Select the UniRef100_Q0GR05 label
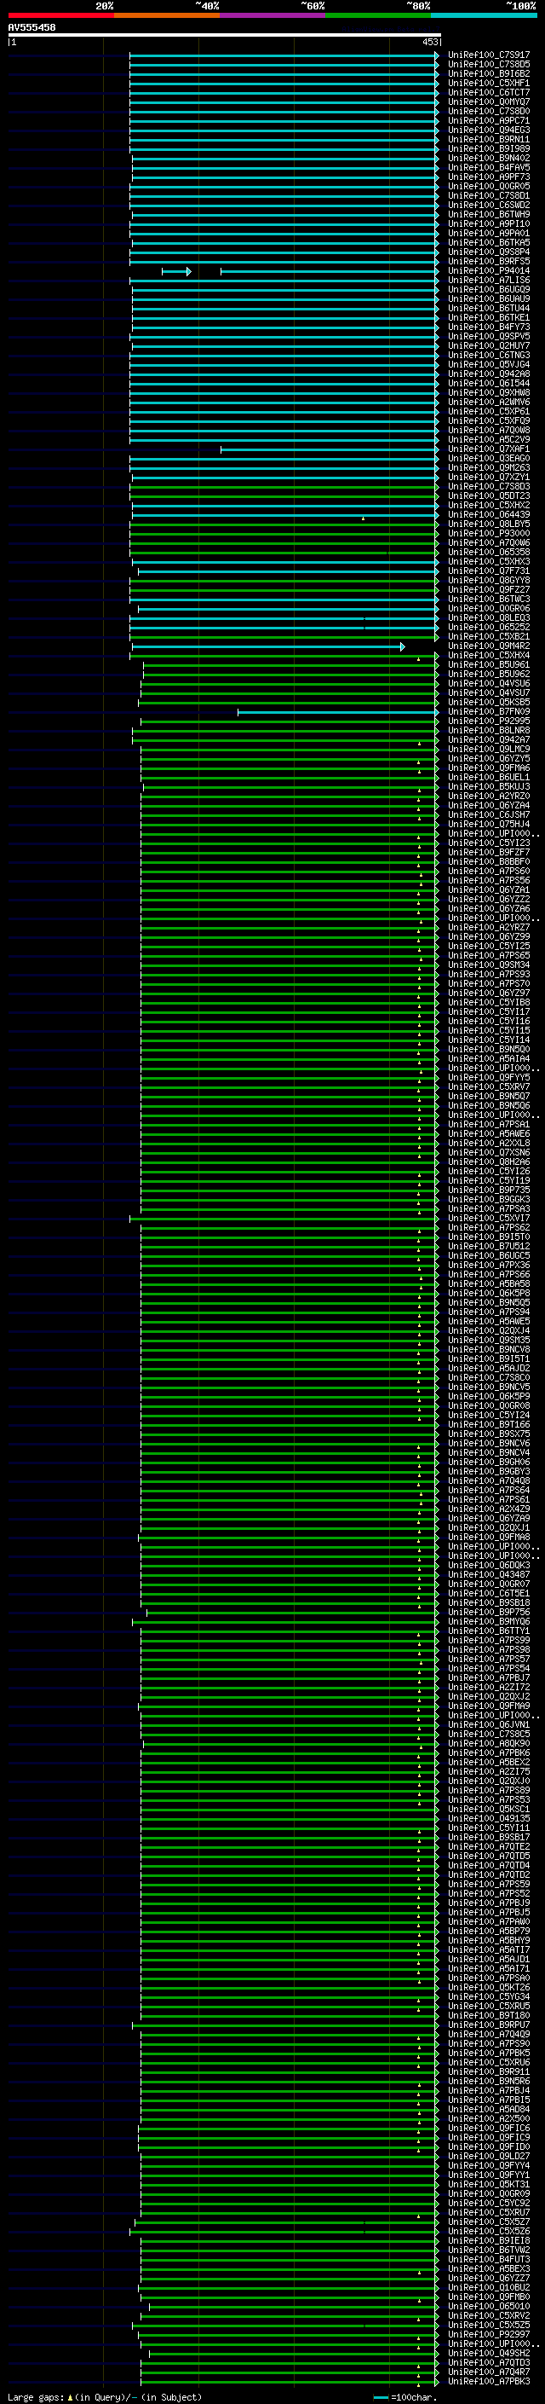This screenshot has width=545, height=2404. click(x=489, y=187)
